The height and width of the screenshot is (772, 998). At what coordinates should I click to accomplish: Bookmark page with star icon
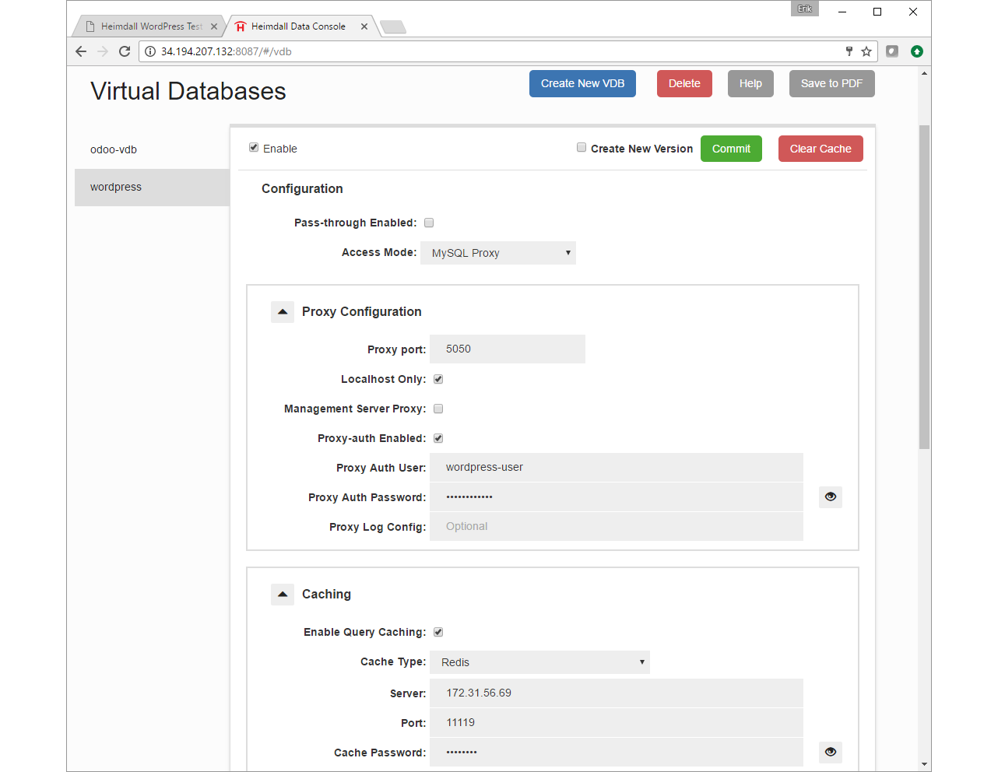866,51
